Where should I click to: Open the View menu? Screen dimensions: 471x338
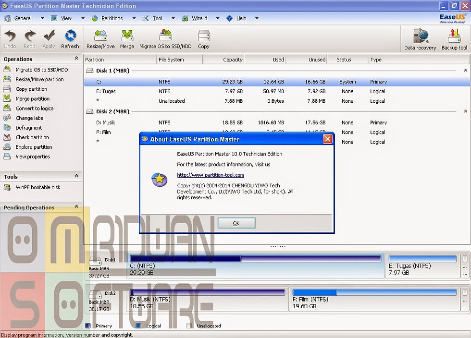click(x=66, y=18)
